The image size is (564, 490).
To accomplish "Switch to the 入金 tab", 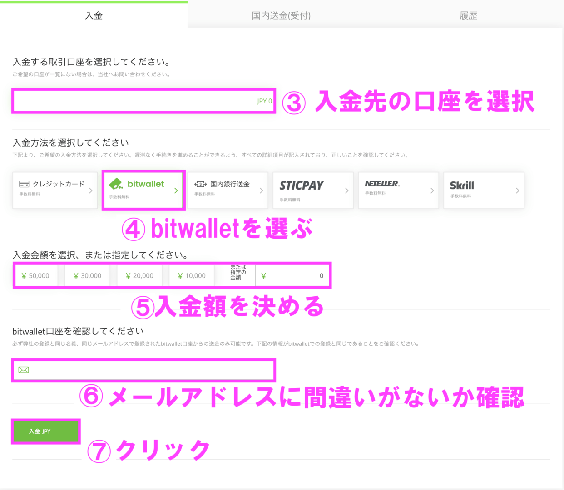I will click(x=94, y=15).
